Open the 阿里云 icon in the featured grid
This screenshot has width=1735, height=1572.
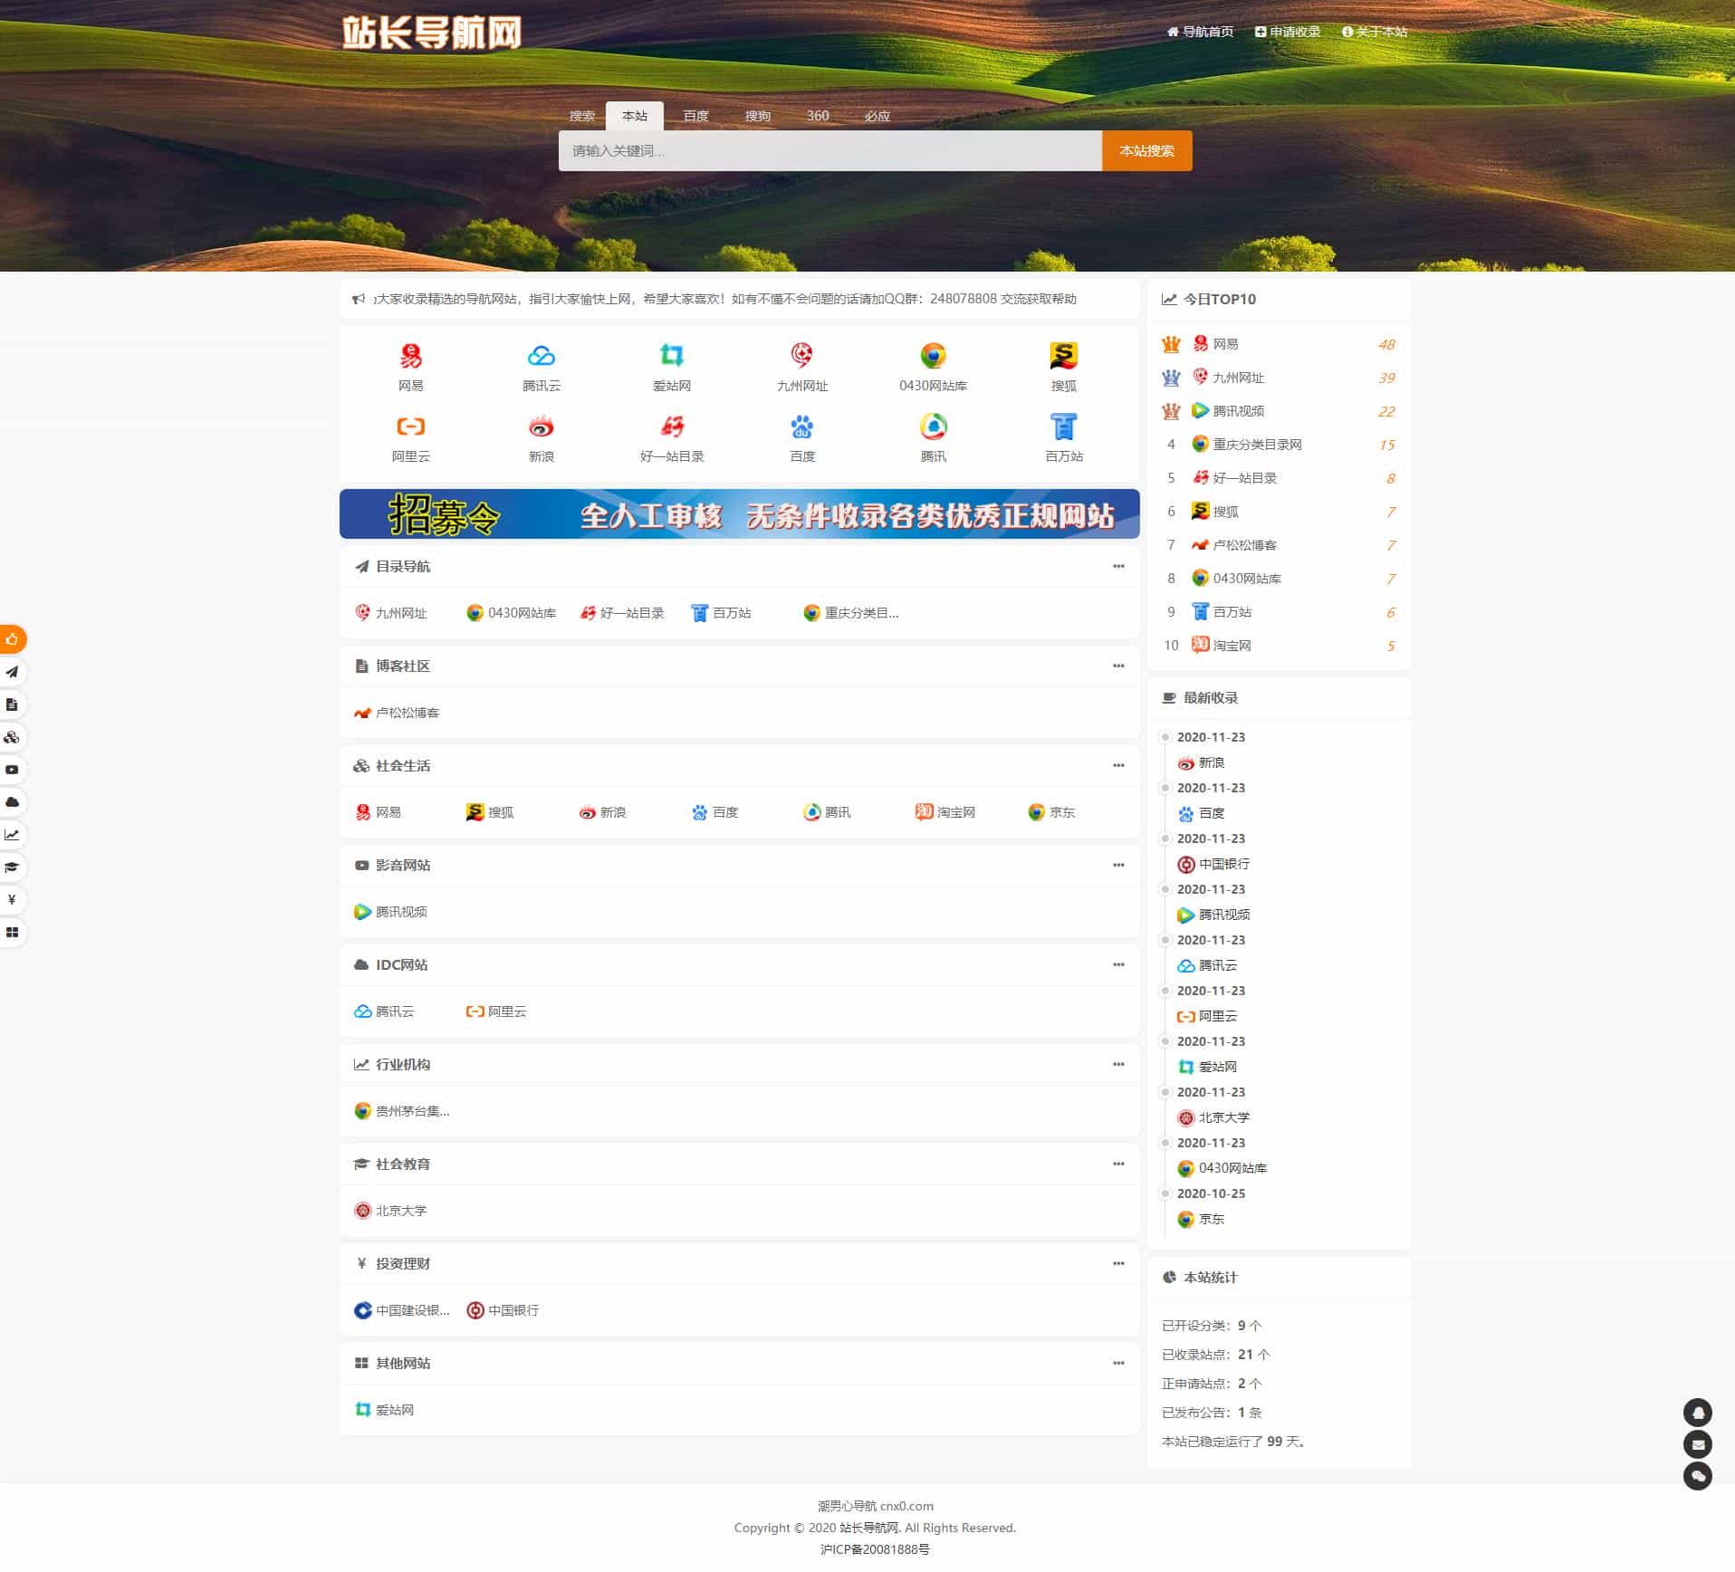(x=410, y=427)
